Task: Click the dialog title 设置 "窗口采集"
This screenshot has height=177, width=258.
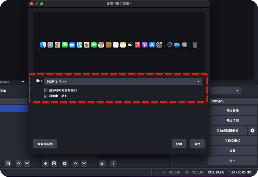Action: (119, 4)
